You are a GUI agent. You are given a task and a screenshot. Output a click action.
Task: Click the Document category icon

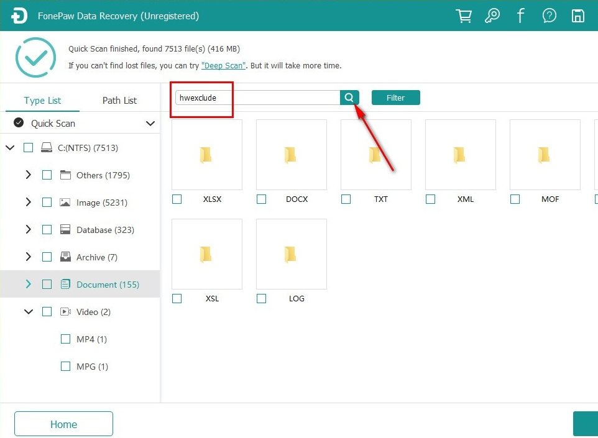click(66, 284)
